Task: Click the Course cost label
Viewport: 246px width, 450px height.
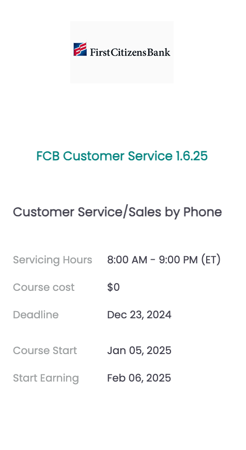Action: pyautogui.click(x=44, y=287)
